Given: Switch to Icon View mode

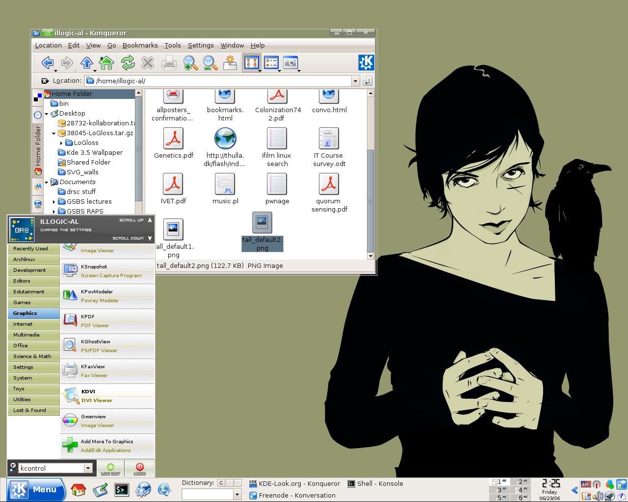Looking at the screenshot, I should pyautogui.click(x=251, y=63).
